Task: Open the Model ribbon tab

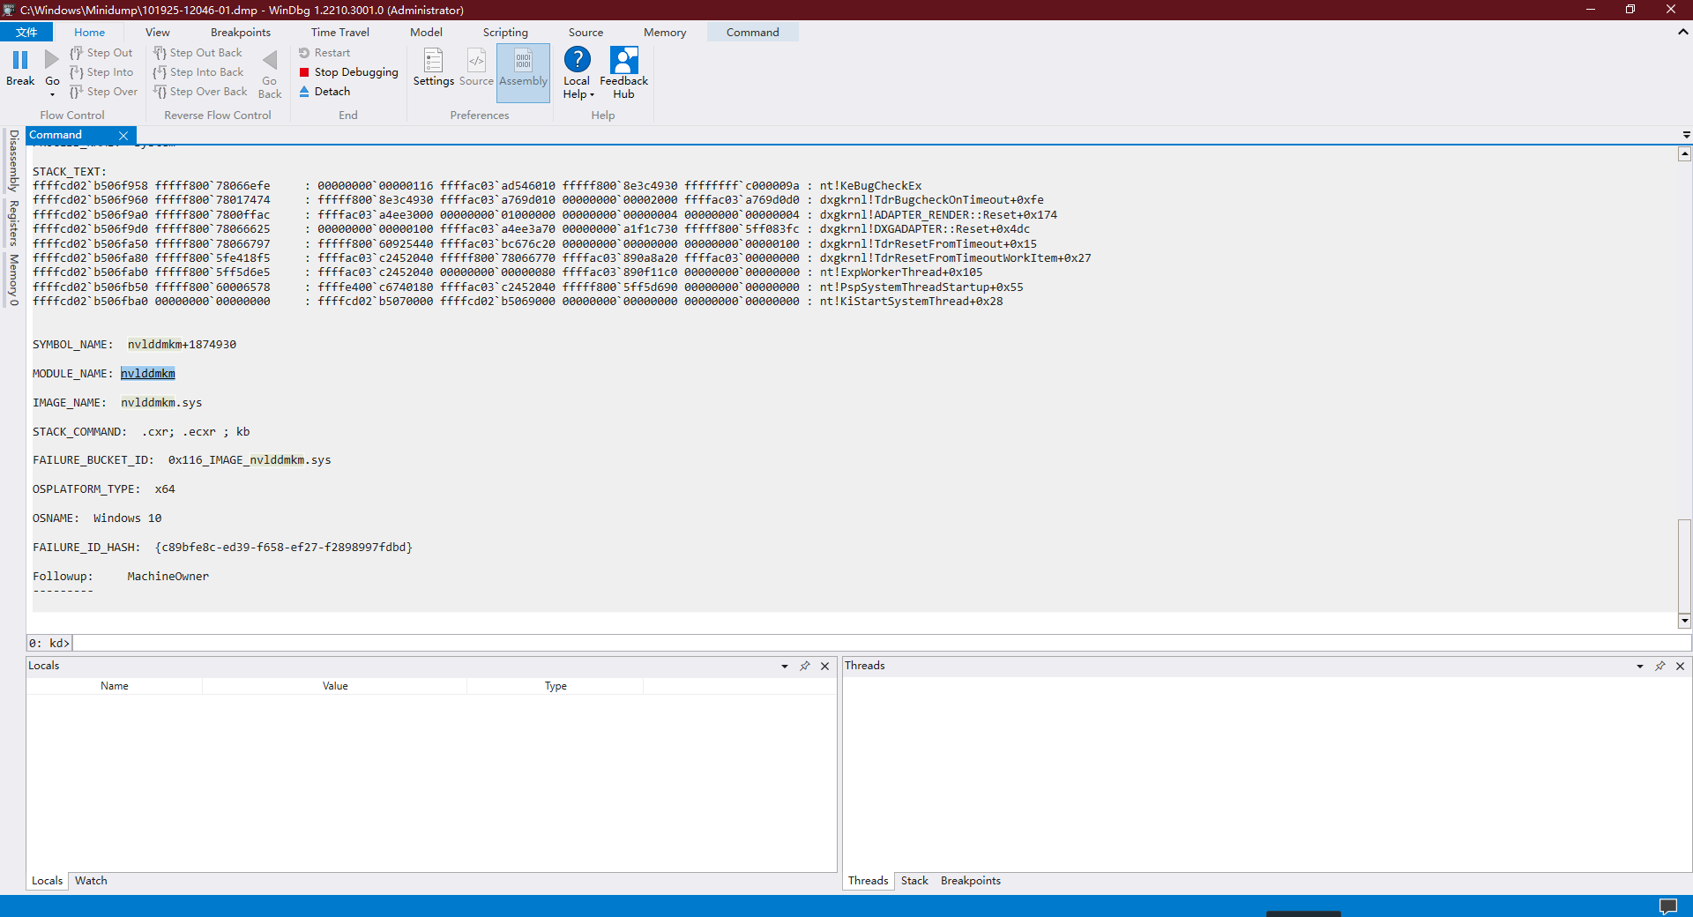Action: pos(427,33)
